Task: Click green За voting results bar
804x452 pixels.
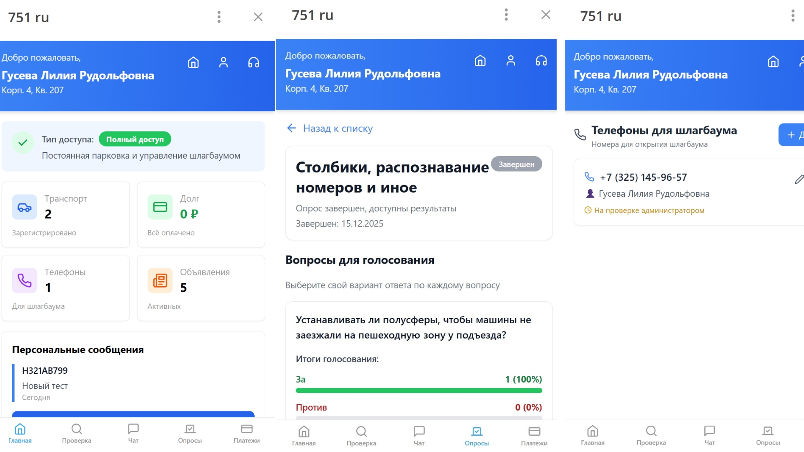Action: coord(418,390)
